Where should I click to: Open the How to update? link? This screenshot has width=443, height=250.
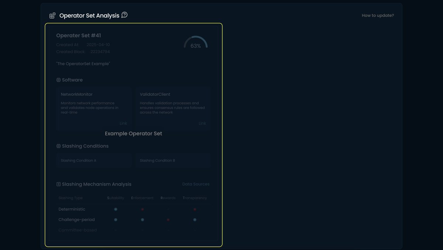click(x=378, y=16)
